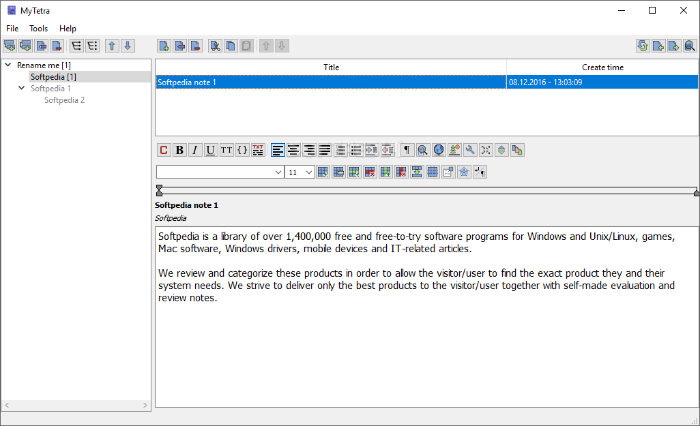
Task: Expand all sub-branches in the tree toolbar
Action: point(76,46)
